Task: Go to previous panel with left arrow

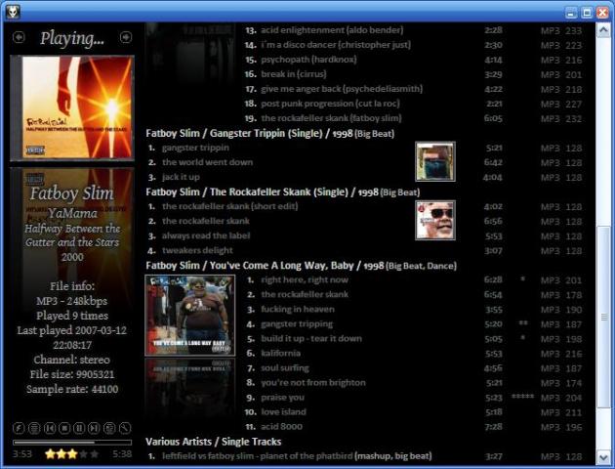Action: [19, 37]
